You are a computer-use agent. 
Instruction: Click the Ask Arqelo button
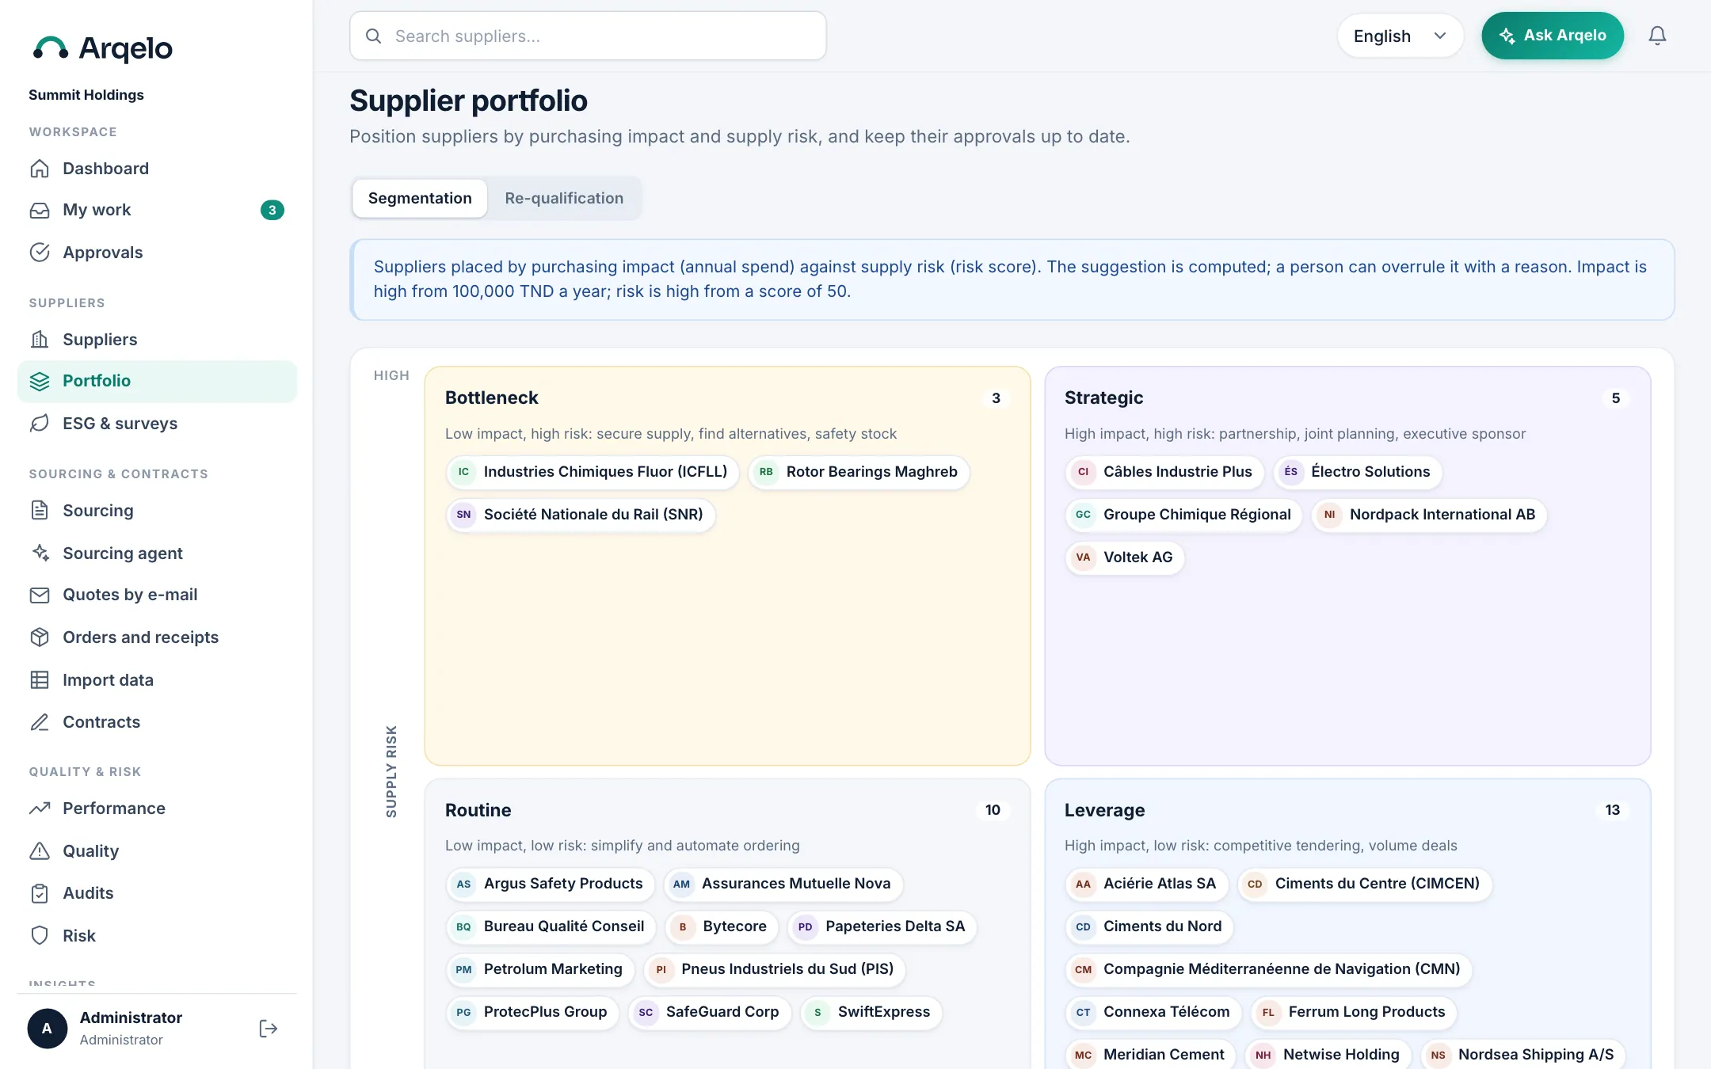coord(1553,36)
